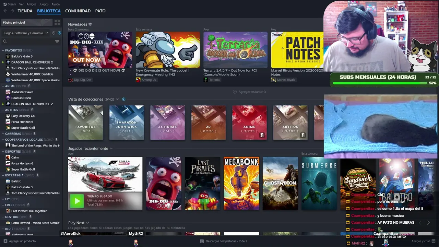Open the FAVORITOS collection tile
This screenshot has height=247, width=439.
click(86, 122)
